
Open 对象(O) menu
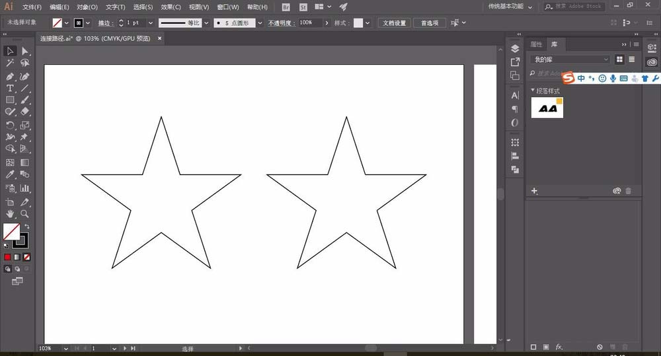tap(87, 7)
